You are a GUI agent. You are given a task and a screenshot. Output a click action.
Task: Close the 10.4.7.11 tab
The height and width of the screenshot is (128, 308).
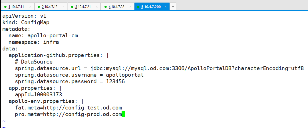point(30,7)
